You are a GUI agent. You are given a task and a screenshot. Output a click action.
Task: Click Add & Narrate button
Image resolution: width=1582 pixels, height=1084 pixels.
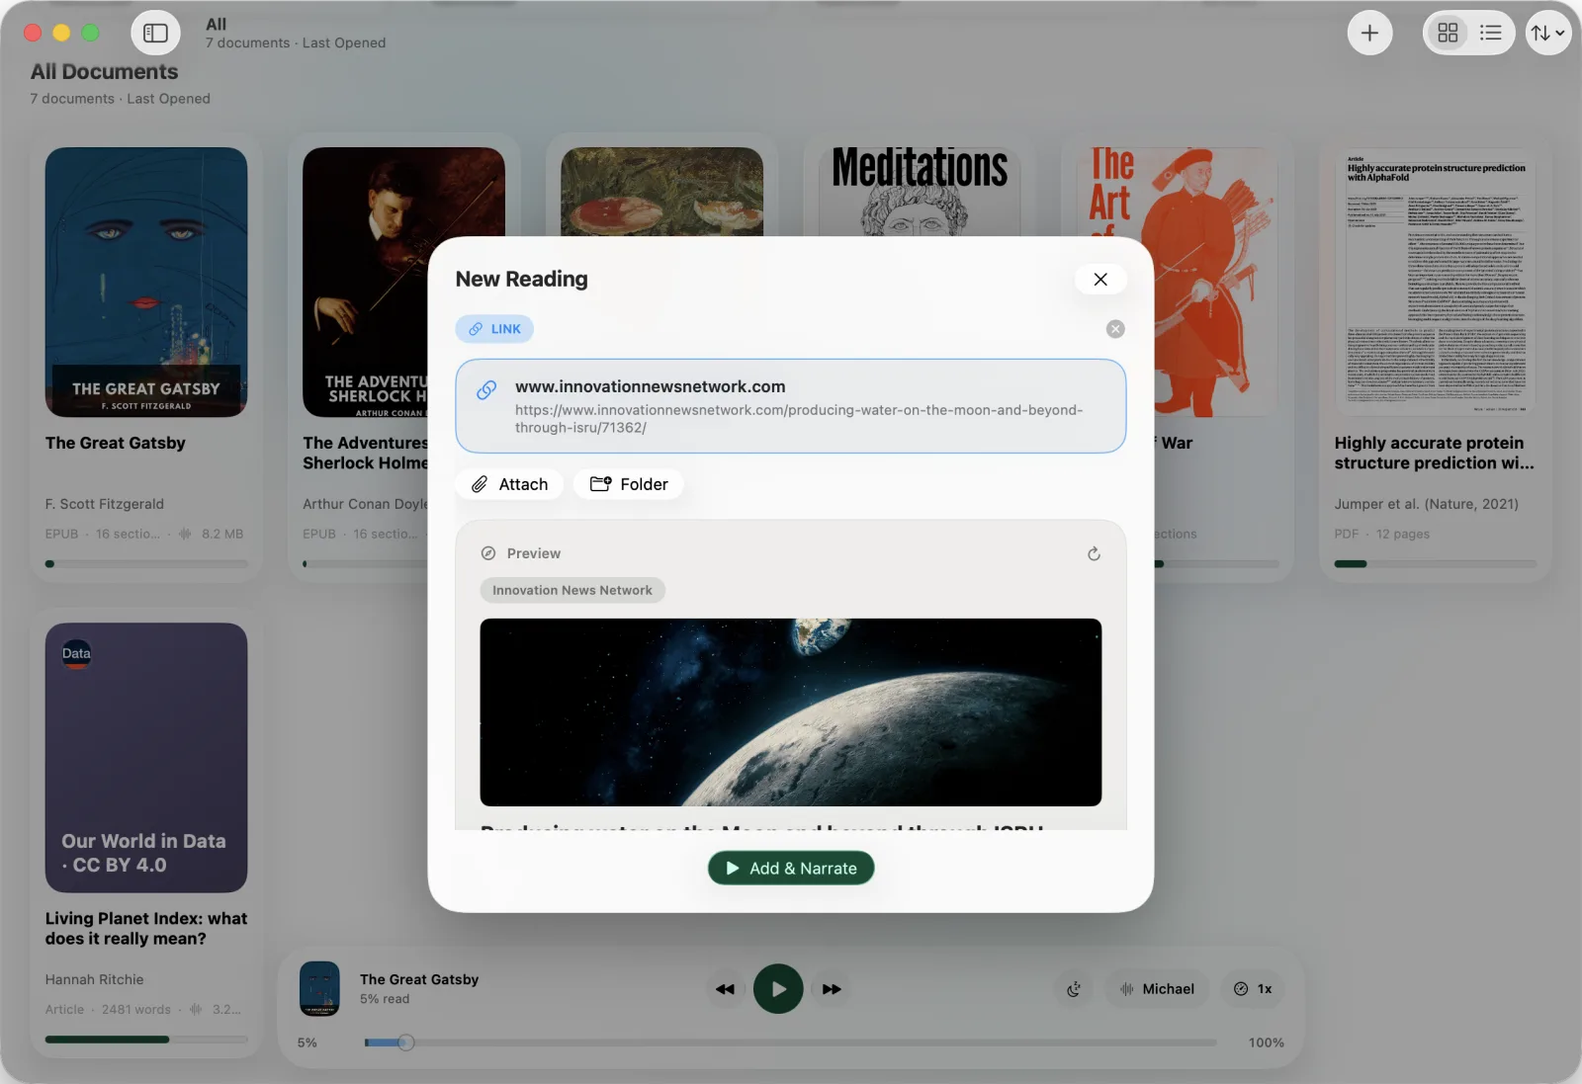(791, 869)
